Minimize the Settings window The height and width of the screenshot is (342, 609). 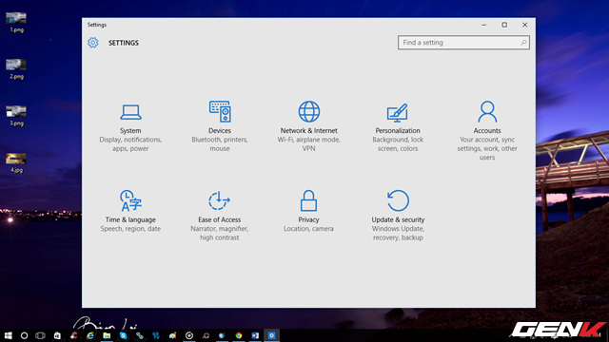coord(484,25)
